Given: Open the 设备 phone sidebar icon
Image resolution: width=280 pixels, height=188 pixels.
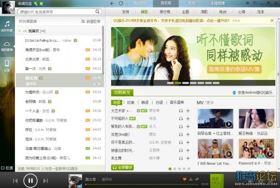Looking at the screenshot, I should tap(7, 63).
